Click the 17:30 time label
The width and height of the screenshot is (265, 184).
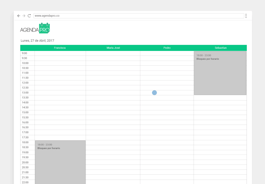coord(25,137)
